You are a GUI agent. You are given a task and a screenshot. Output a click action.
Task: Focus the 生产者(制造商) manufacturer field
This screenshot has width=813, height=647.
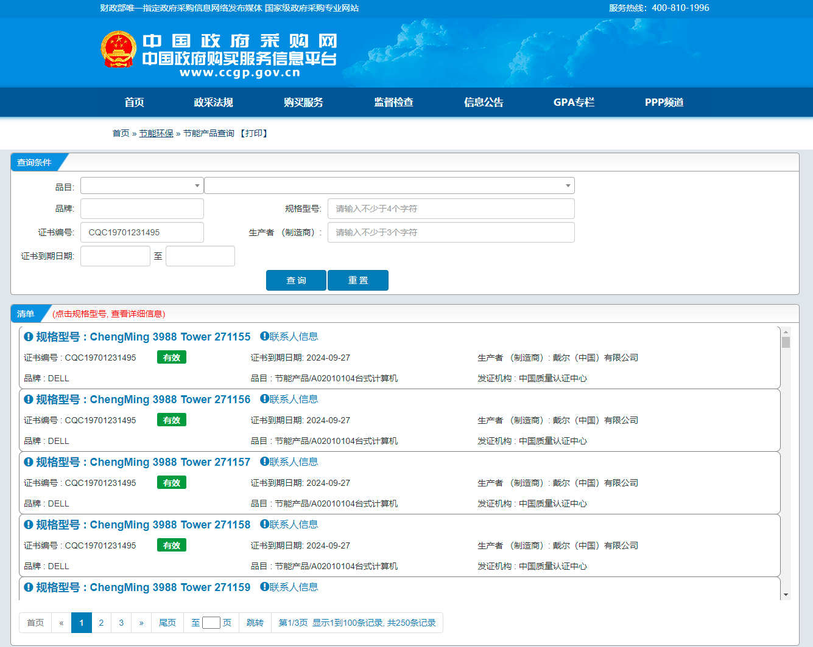coord(451,232)
